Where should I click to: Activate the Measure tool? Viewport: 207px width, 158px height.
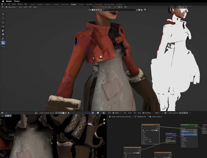click(3, 43)
